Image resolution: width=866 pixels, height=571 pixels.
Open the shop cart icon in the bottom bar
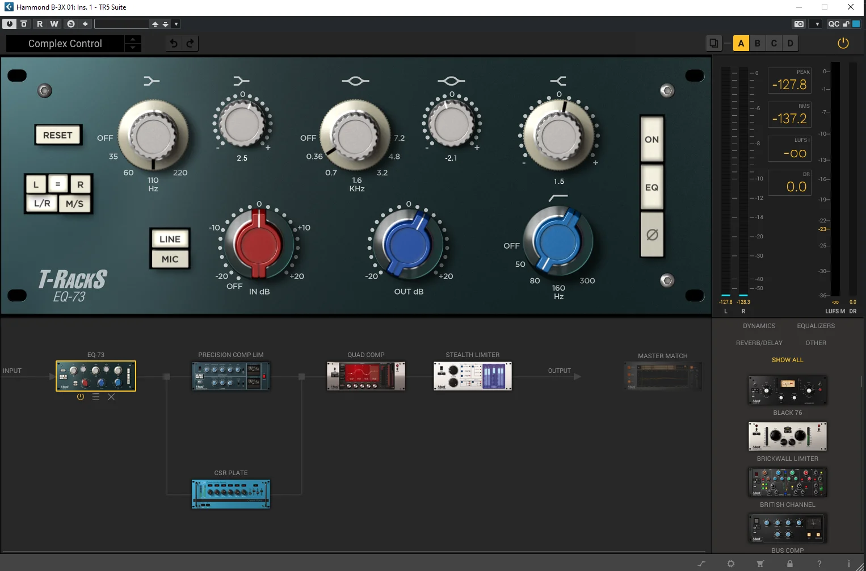coord(760,564)
